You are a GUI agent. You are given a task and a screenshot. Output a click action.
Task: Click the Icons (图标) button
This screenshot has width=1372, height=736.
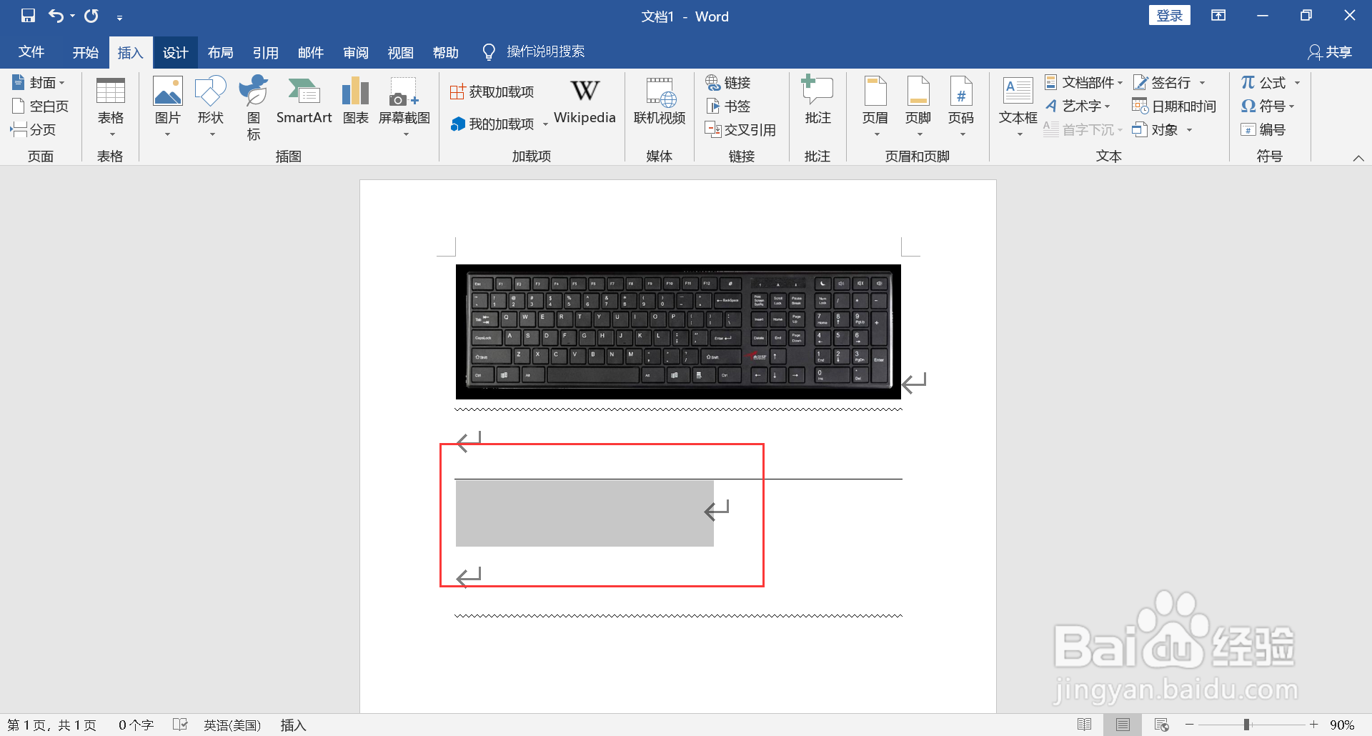[254, 107]
